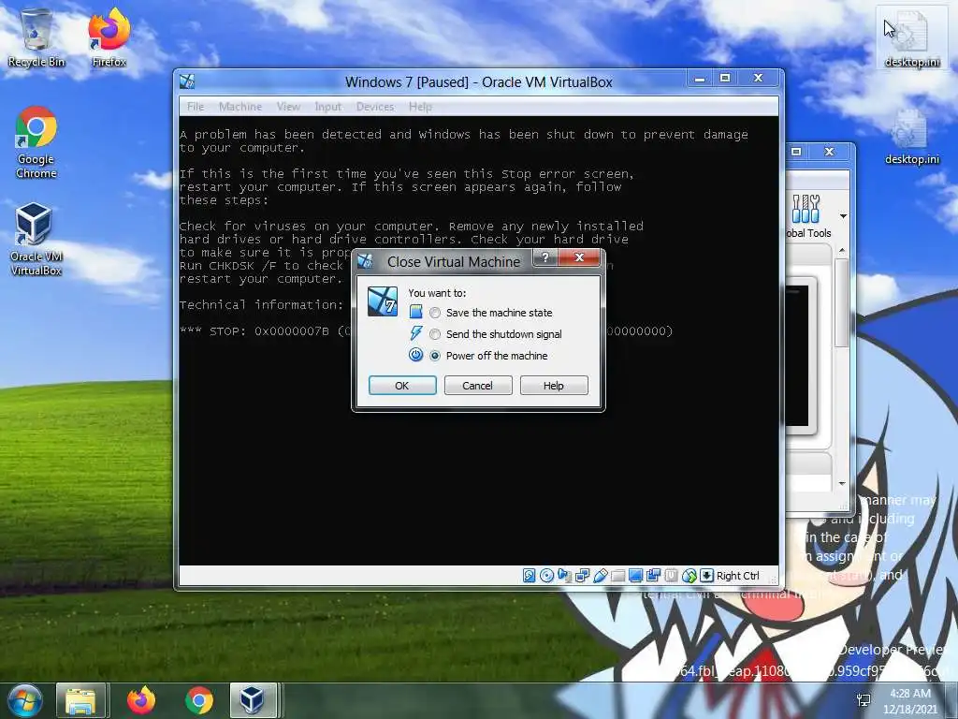This screenshot has width=958, height=719.
Task: Click the Global Tools icon in VirtualBox Manager
Action: click(x=806, y=209)
